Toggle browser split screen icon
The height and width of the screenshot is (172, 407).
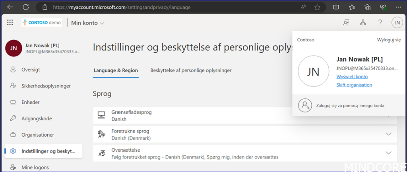(x=336, y=7)
